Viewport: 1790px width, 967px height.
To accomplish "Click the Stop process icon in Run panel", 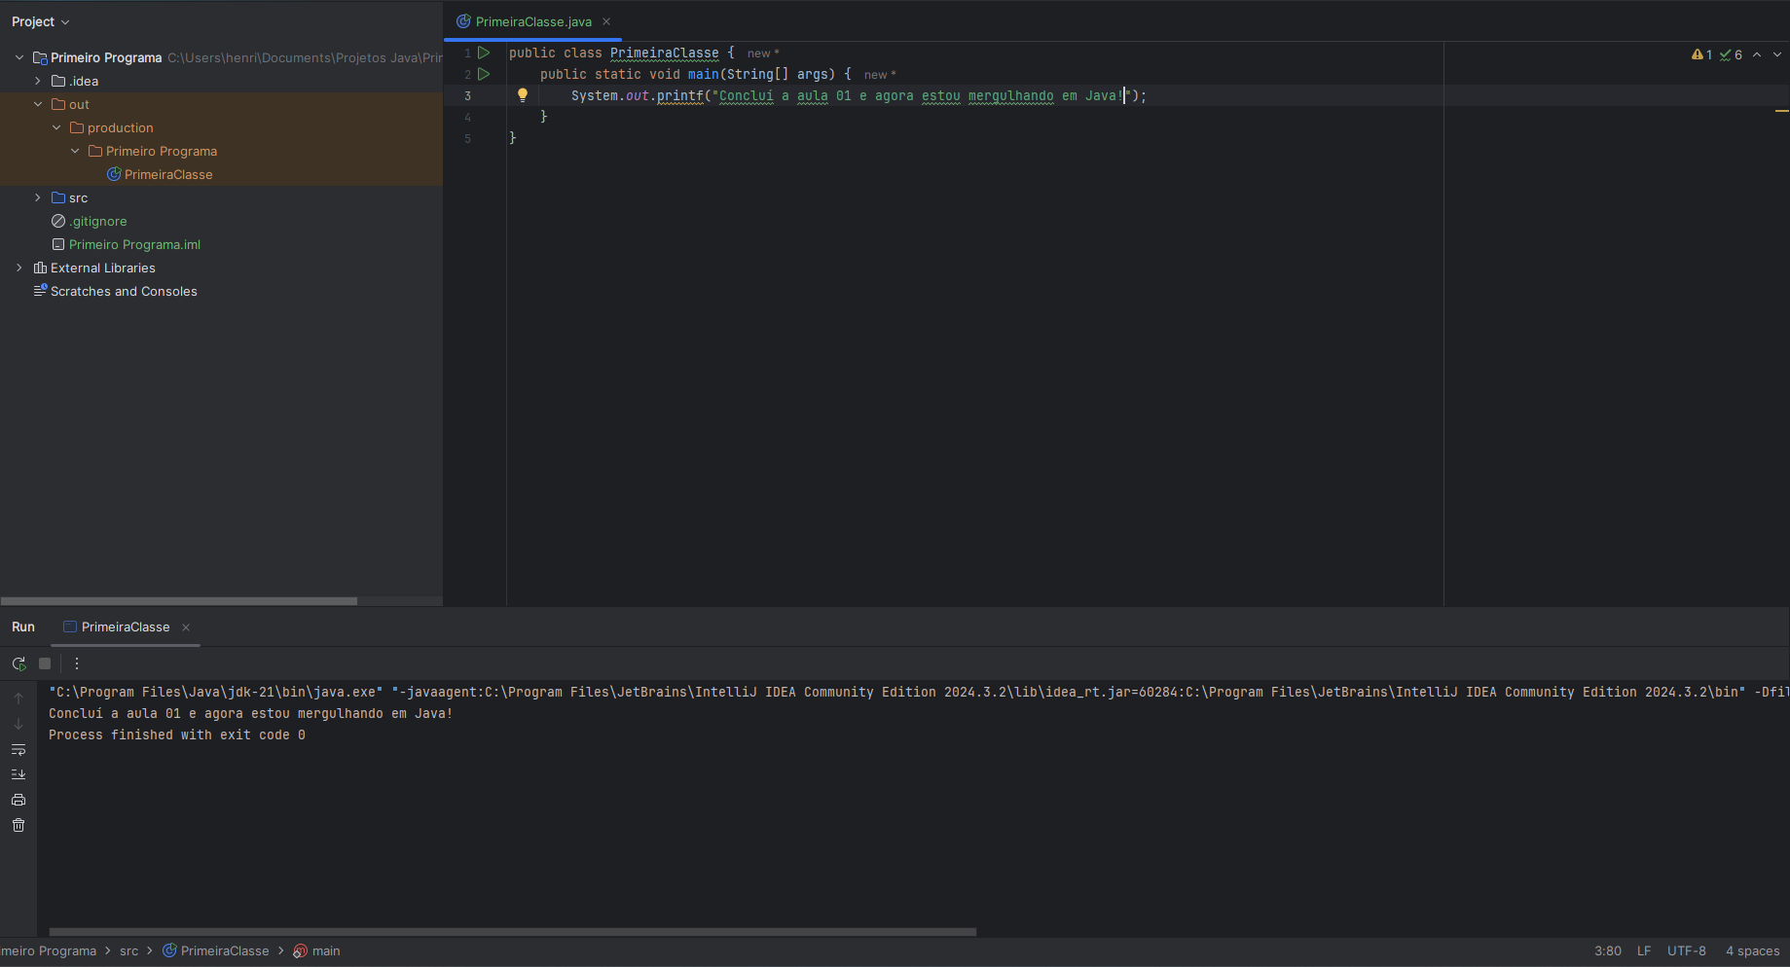I will tap(45, 663).
